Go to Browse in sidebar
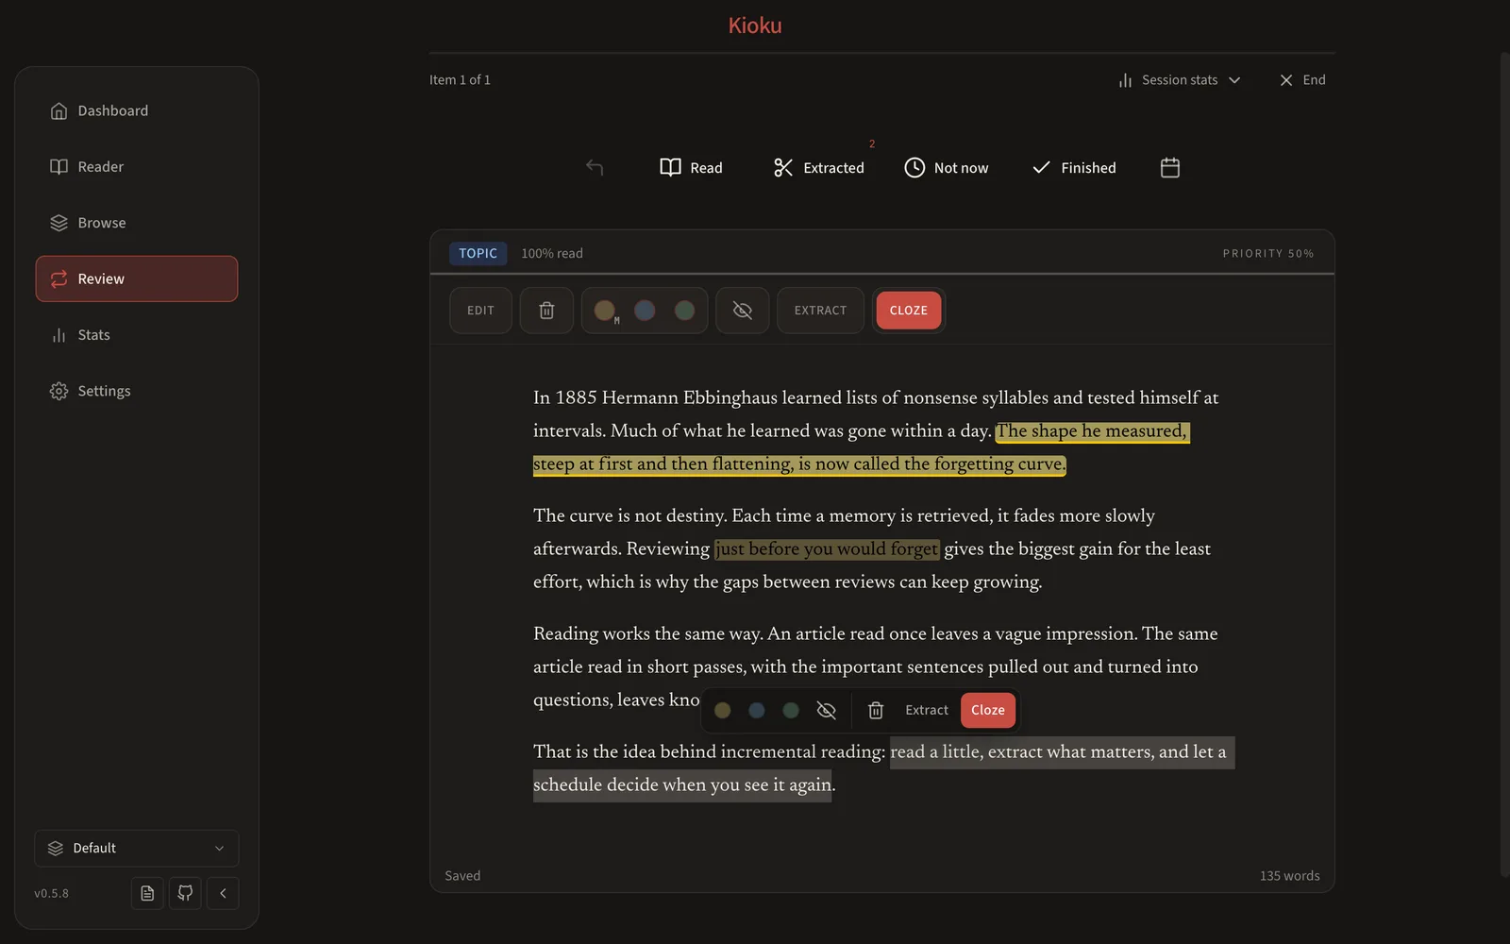 pyautogui.click(x=137, y=223)
